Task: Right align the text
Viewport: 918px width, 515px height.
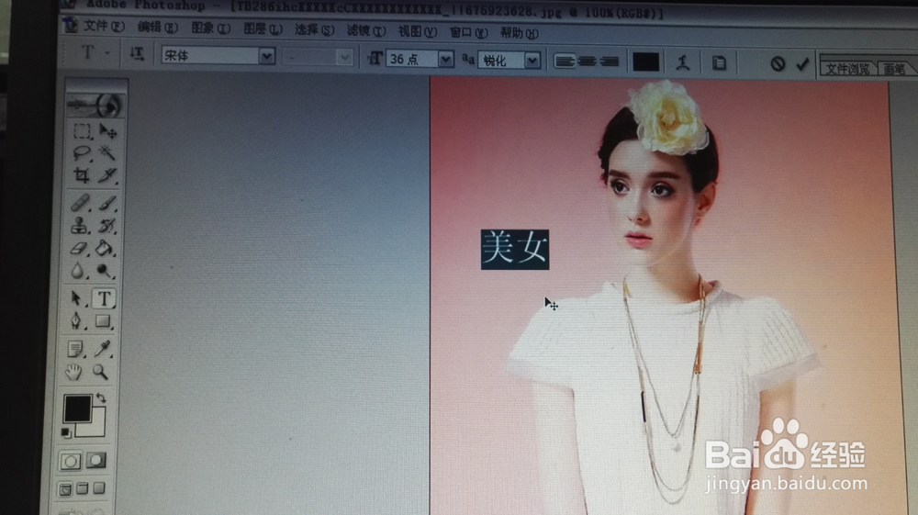Action: tap(609, 62)
